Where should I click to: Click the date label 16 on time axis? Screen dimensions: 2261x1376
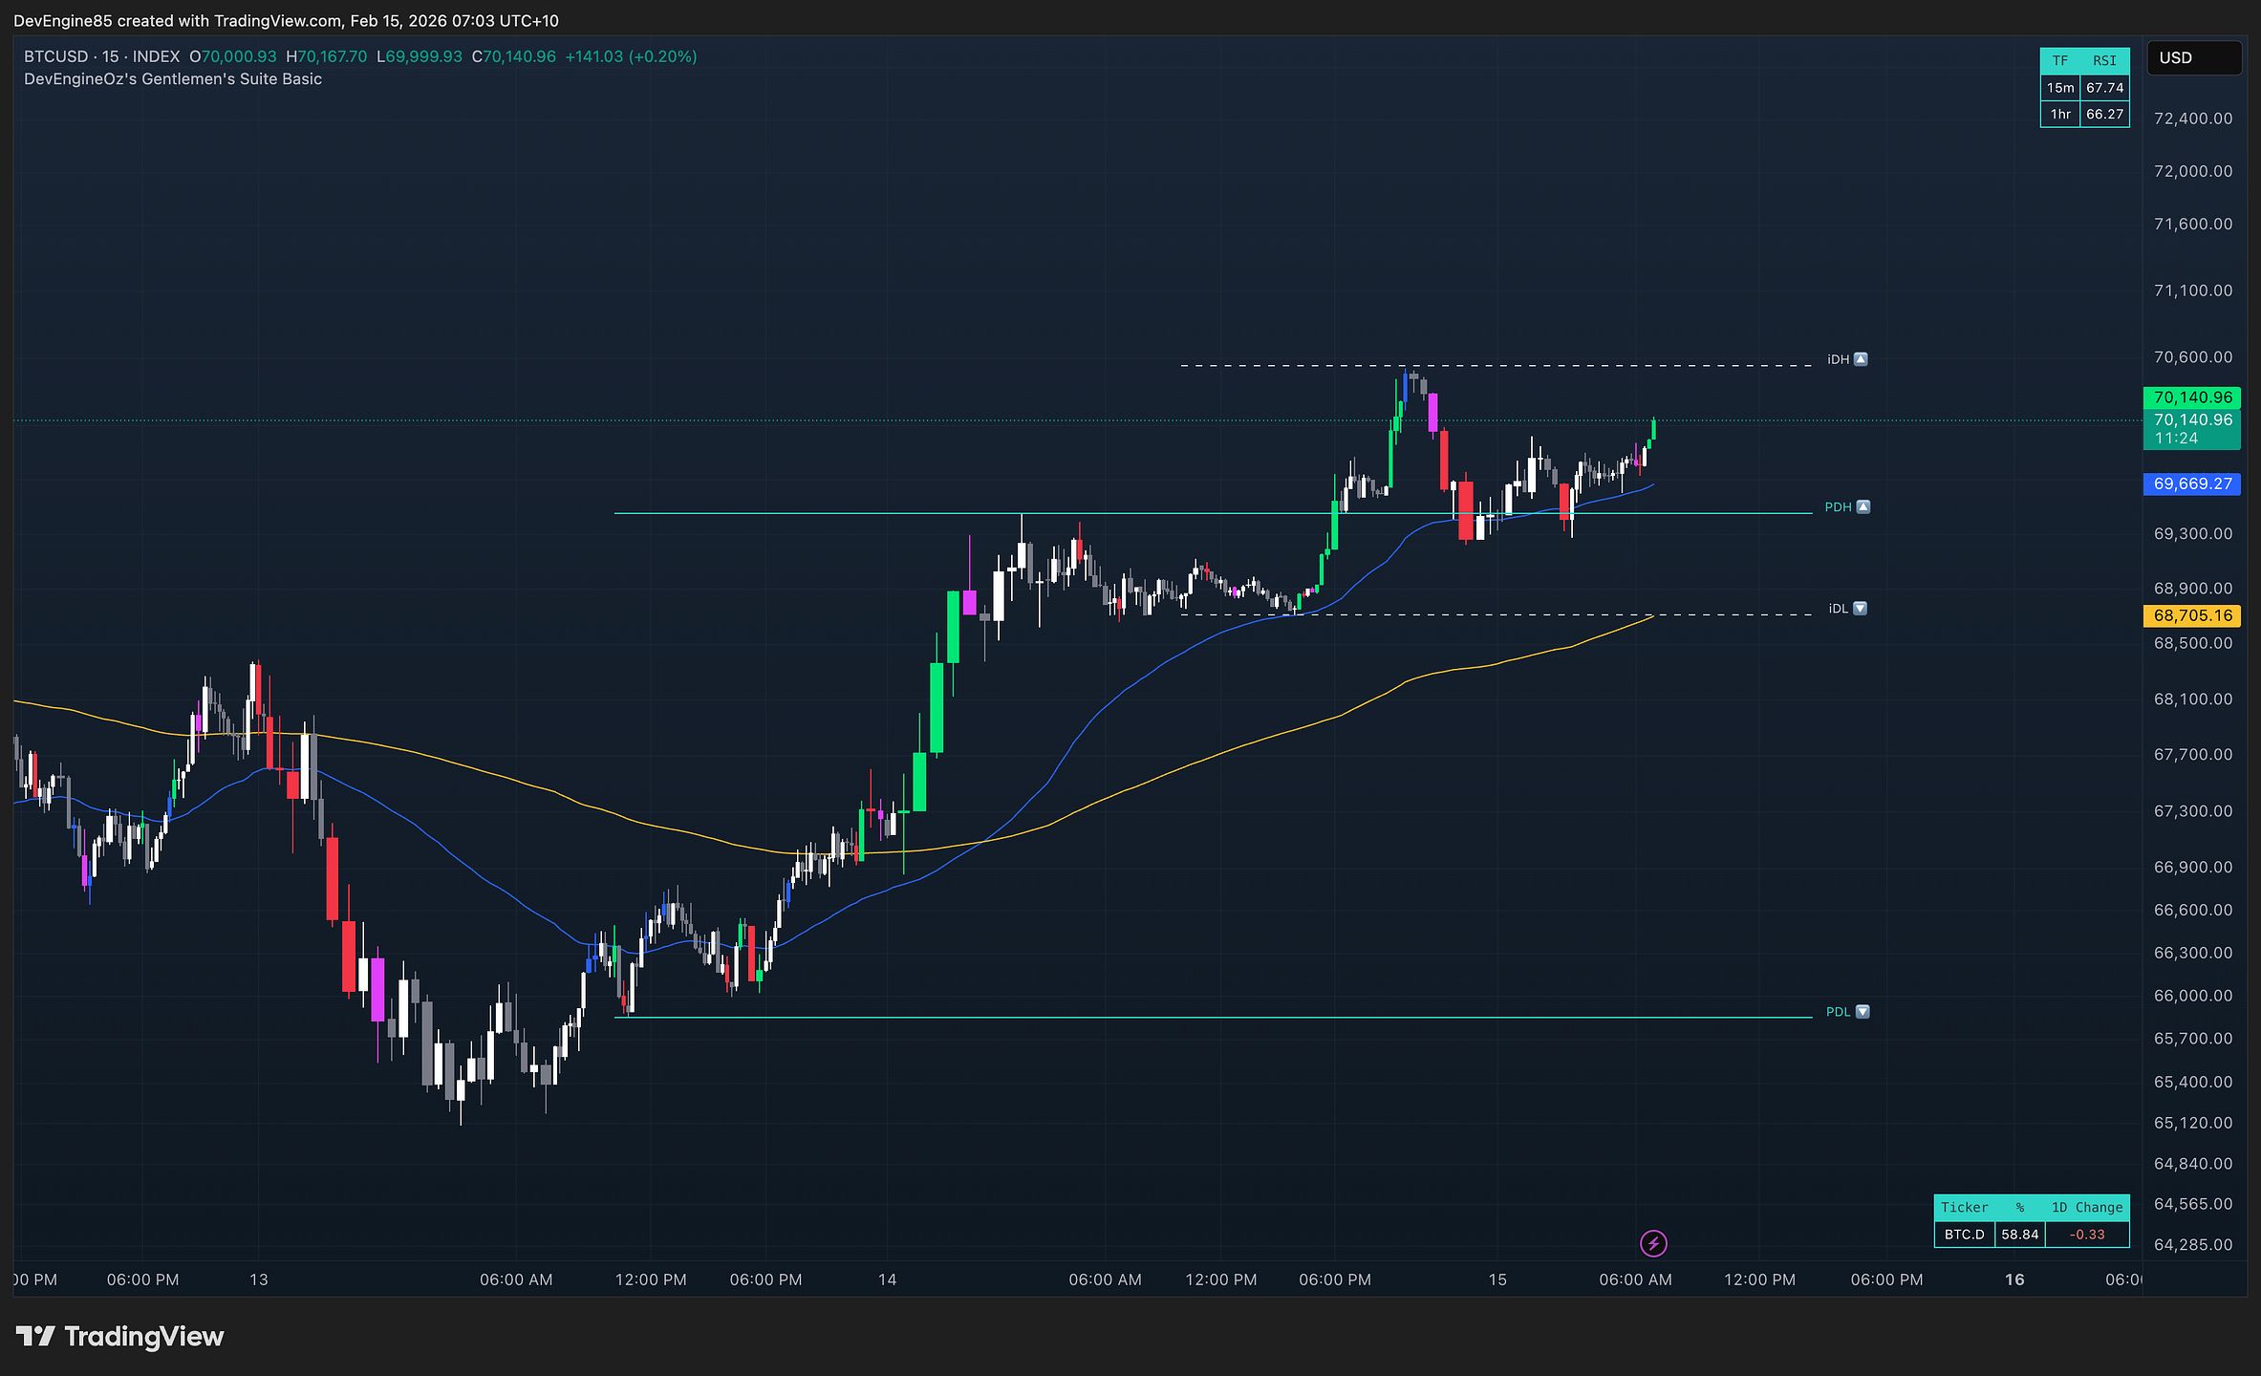[x=2014, y=1279]
